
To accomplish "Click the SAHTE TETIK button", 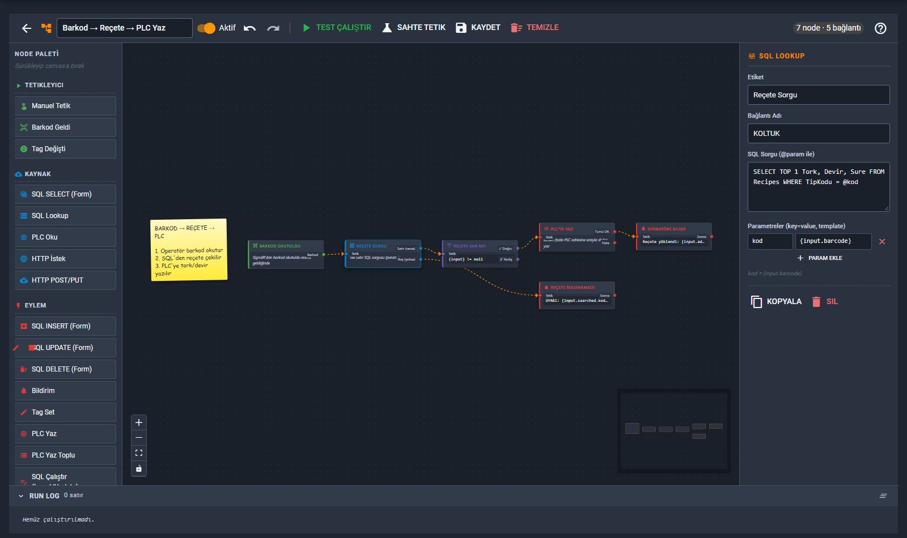I will (414, 27).
